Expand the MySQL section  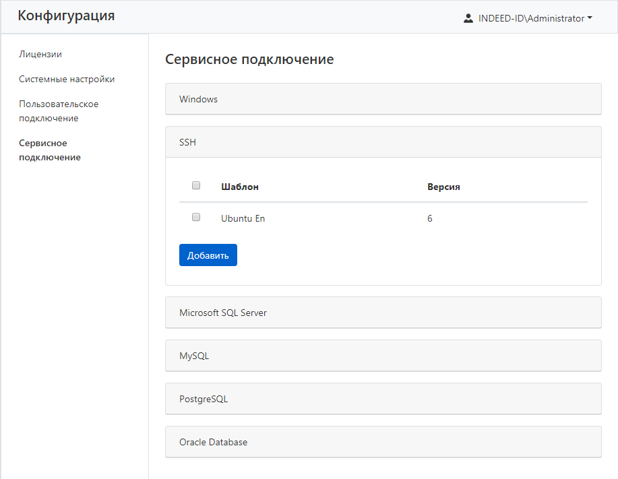click(383, 356)
